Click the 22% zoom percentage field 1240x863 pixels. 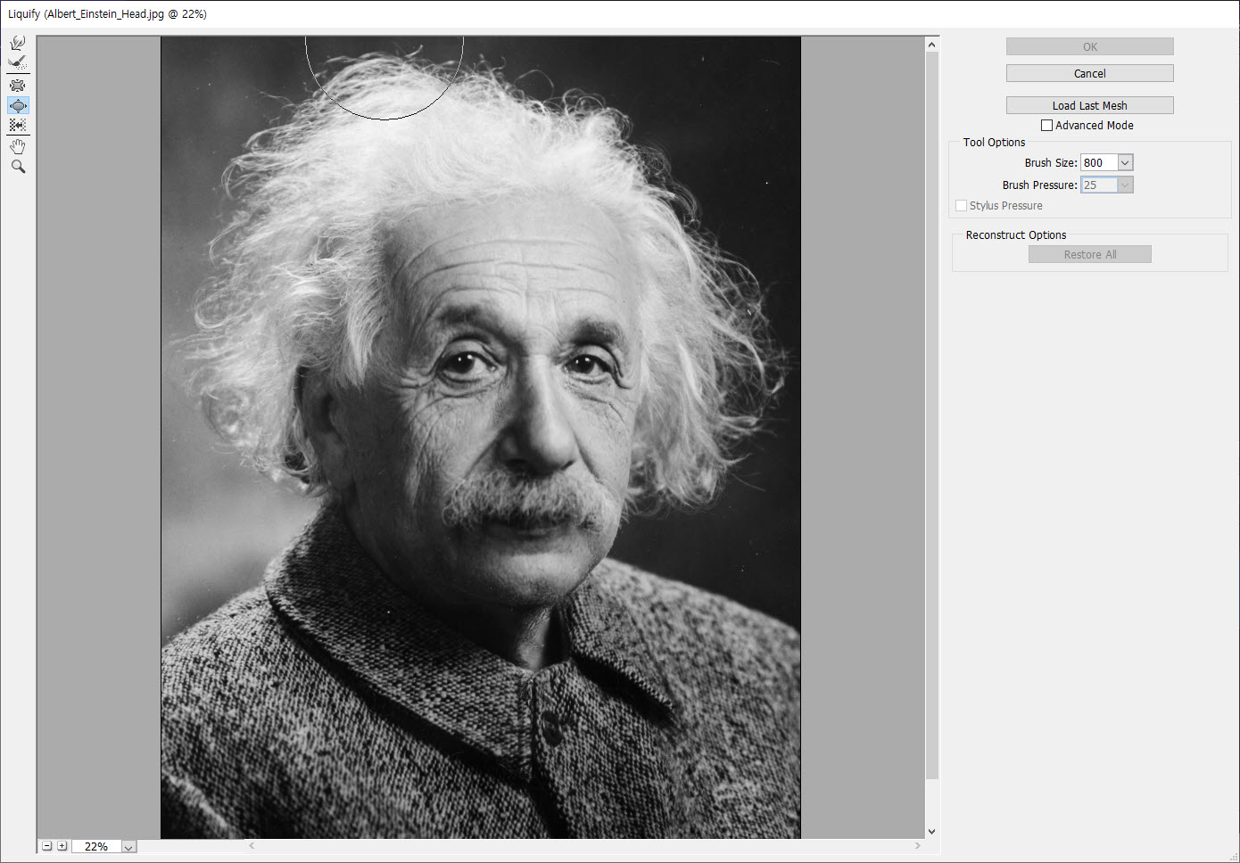click(x=96, y=847)
